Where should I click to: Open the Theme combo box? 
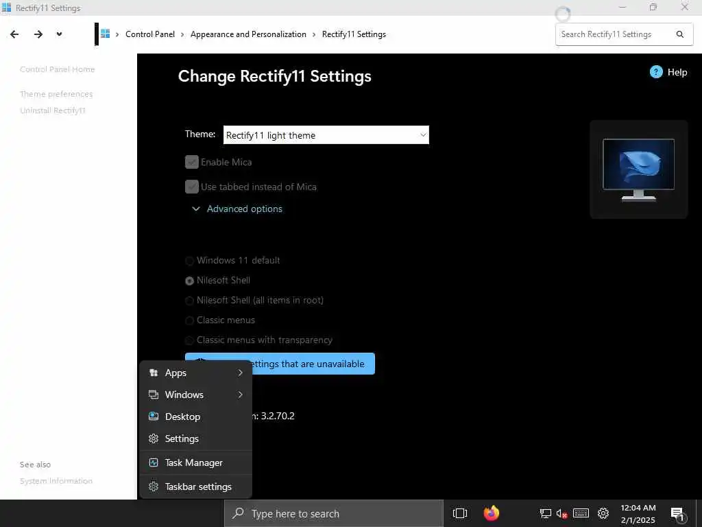point(326,135)
